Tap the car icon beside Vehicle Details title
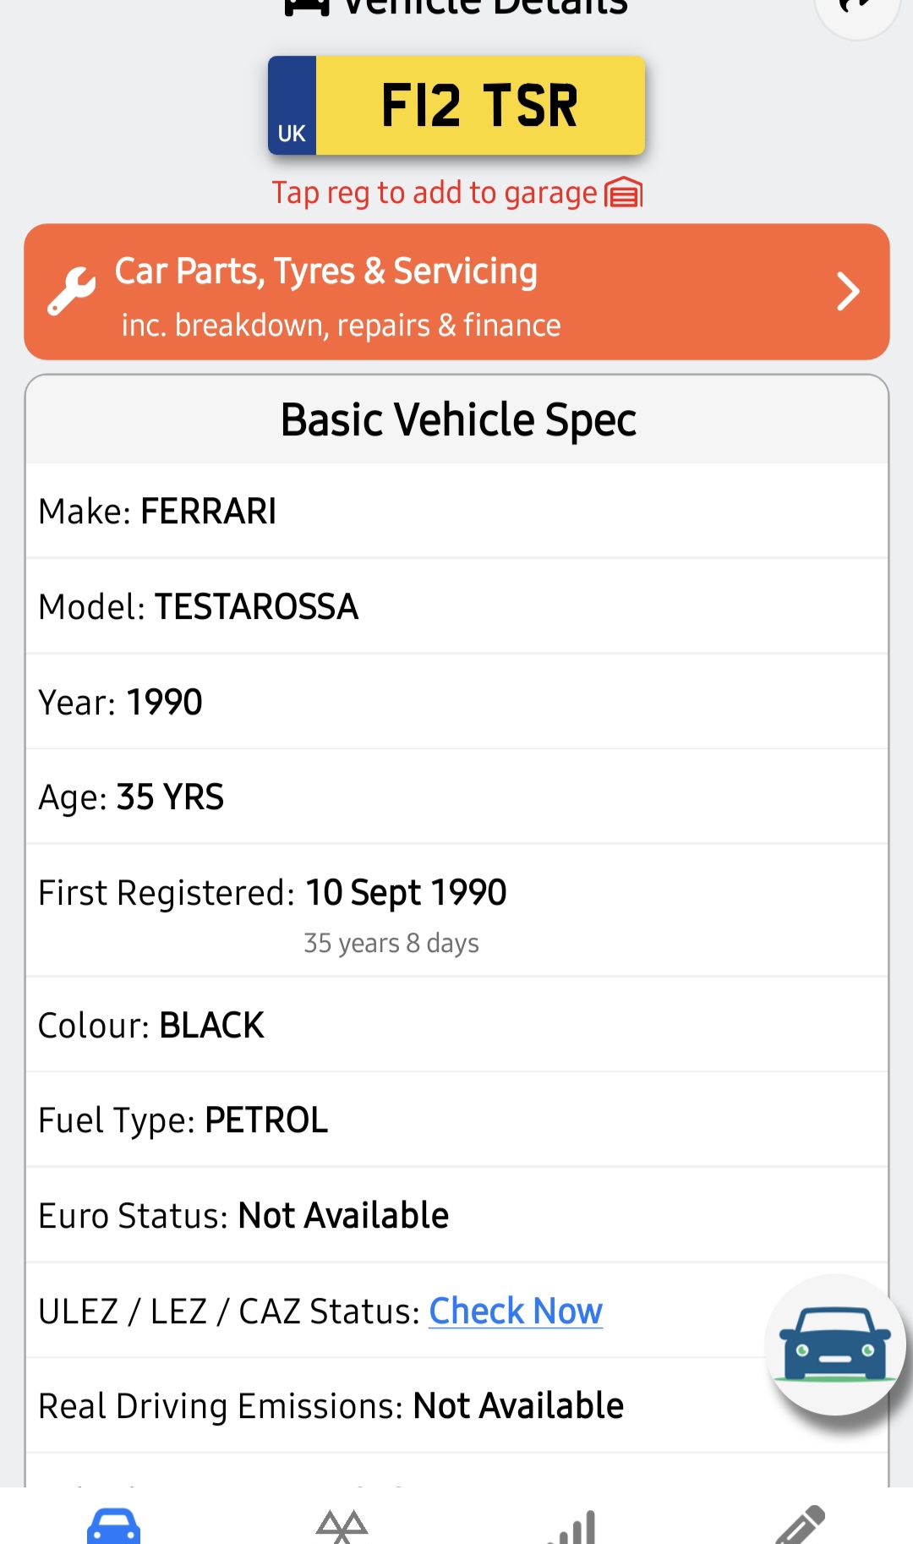The height and width of the screenshot is (1544, 913). pos(306,7)
